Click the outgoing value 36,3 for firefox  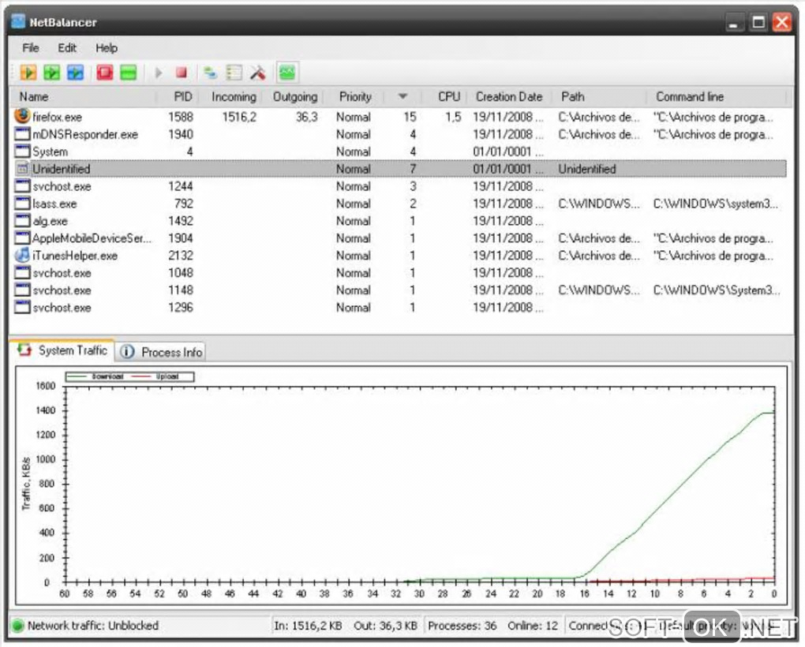click(306, 117)
